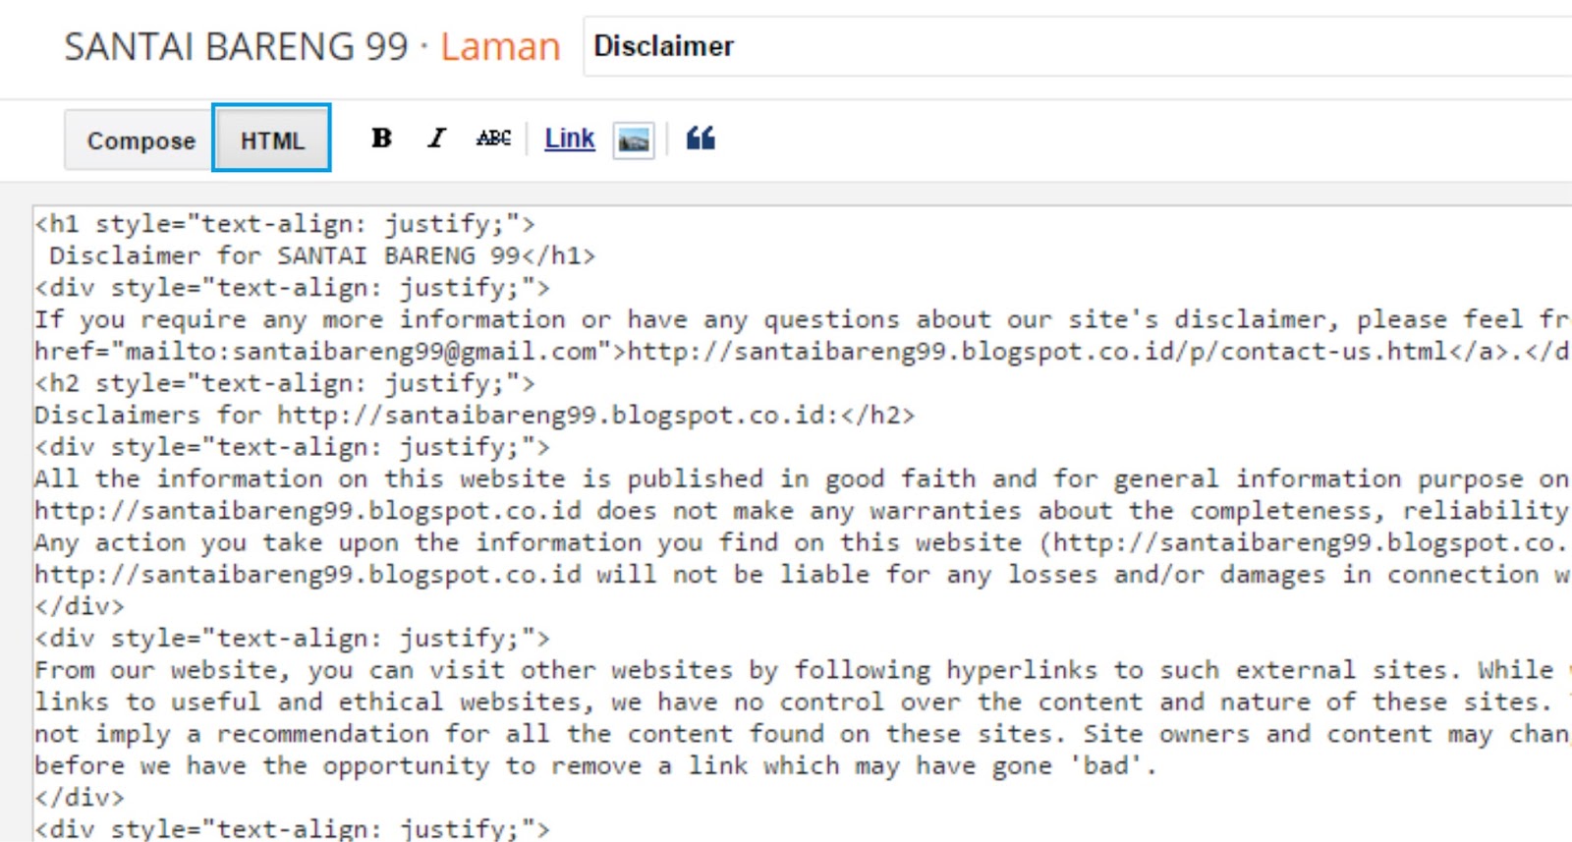
Task: Insert image using picture icon
Action: coord(634,140)
